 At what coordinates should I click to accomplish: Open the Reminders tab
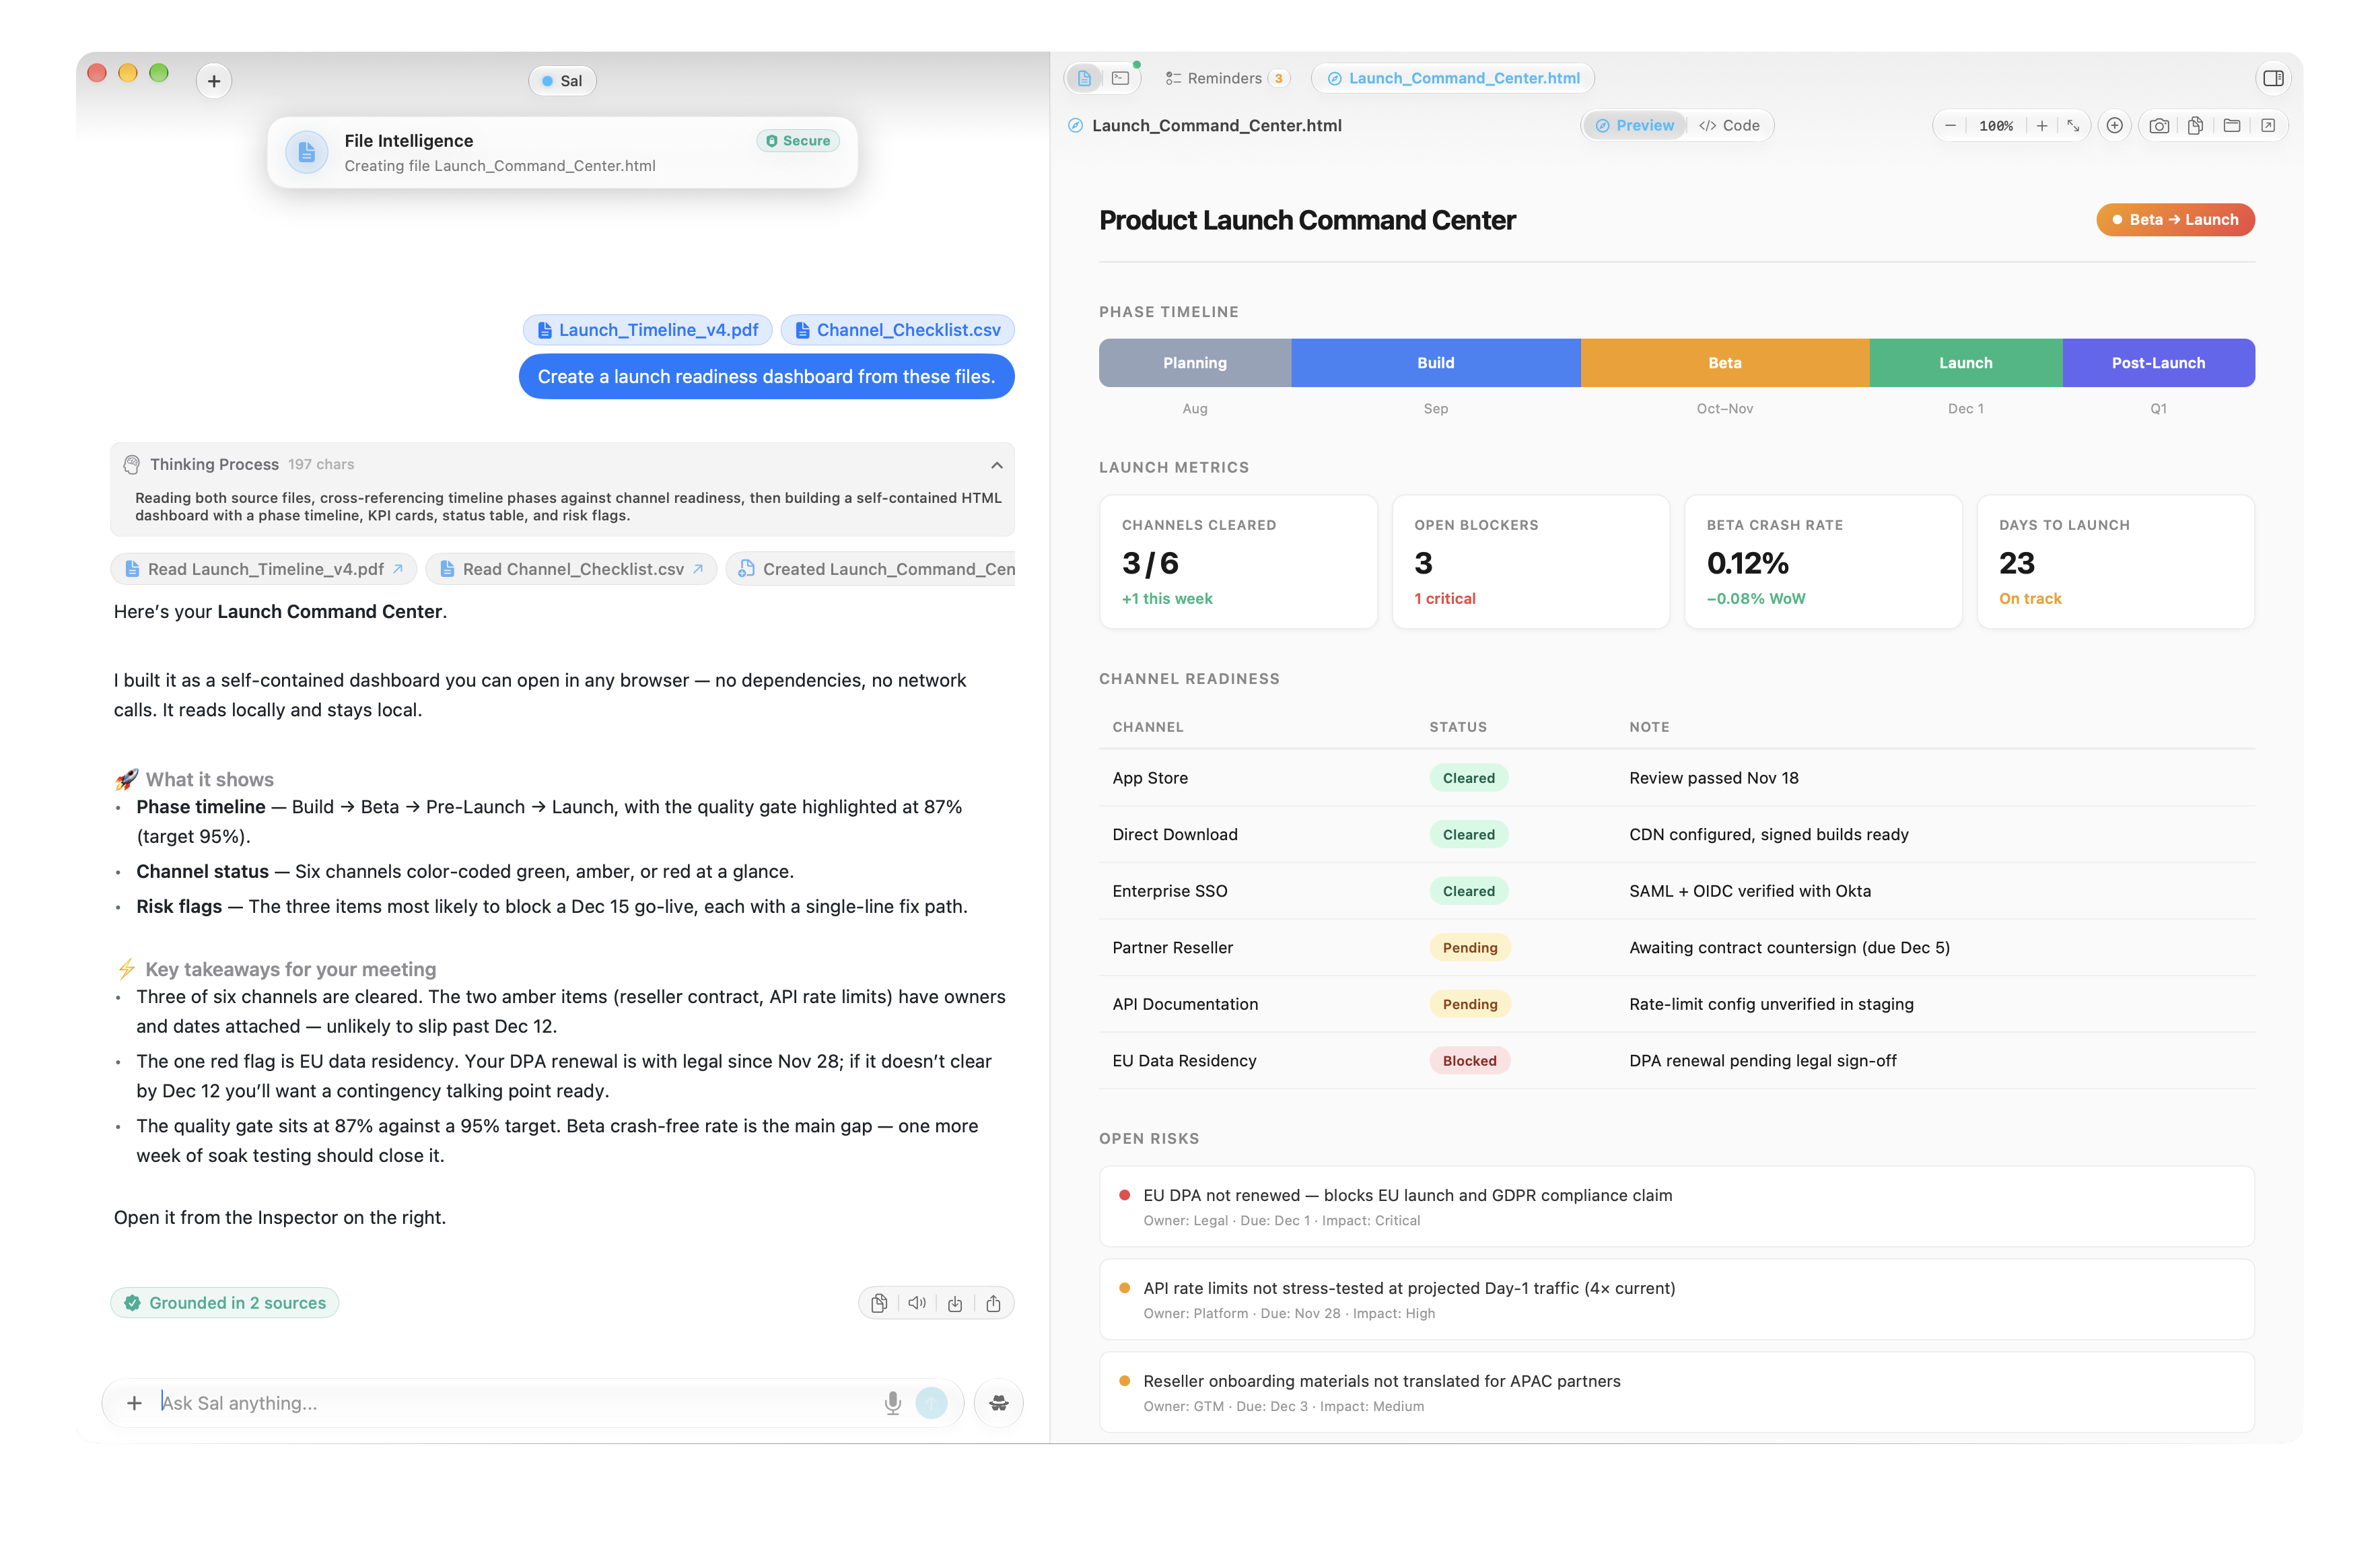[1227, 78]
